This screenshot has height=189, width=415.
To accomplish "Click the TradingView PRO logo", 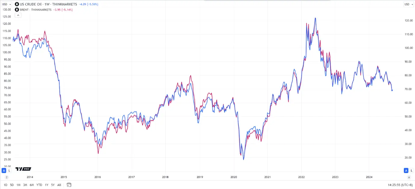I will (23, 169).
